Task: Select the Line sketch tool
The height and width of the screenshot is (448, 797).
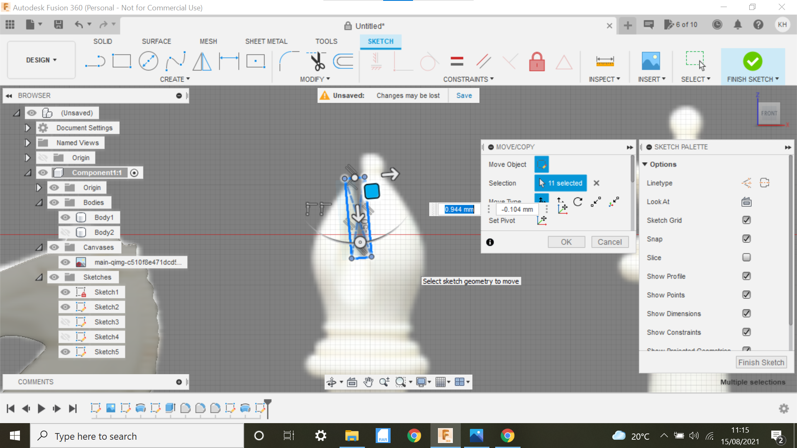Action: point(95,61)
